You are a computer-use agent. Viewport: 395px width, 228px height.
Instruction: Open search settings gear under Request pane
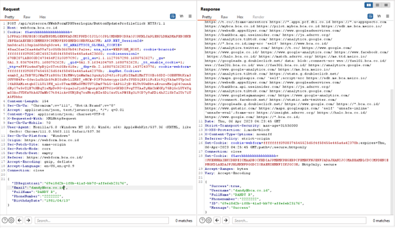tap(12, 220)
